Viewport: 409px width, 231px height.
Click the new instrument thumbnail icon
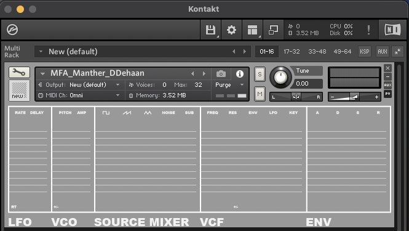19,90
